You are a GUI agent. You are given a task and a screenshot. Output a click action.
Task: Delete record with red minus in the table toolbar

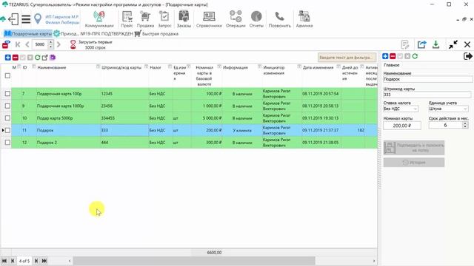tap(15, 58)
